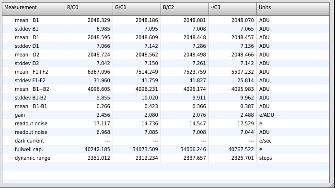This screenshot has height=188, width=335.
Task: Select the 'mean F1+F2' row label
Action: point(32,72)
